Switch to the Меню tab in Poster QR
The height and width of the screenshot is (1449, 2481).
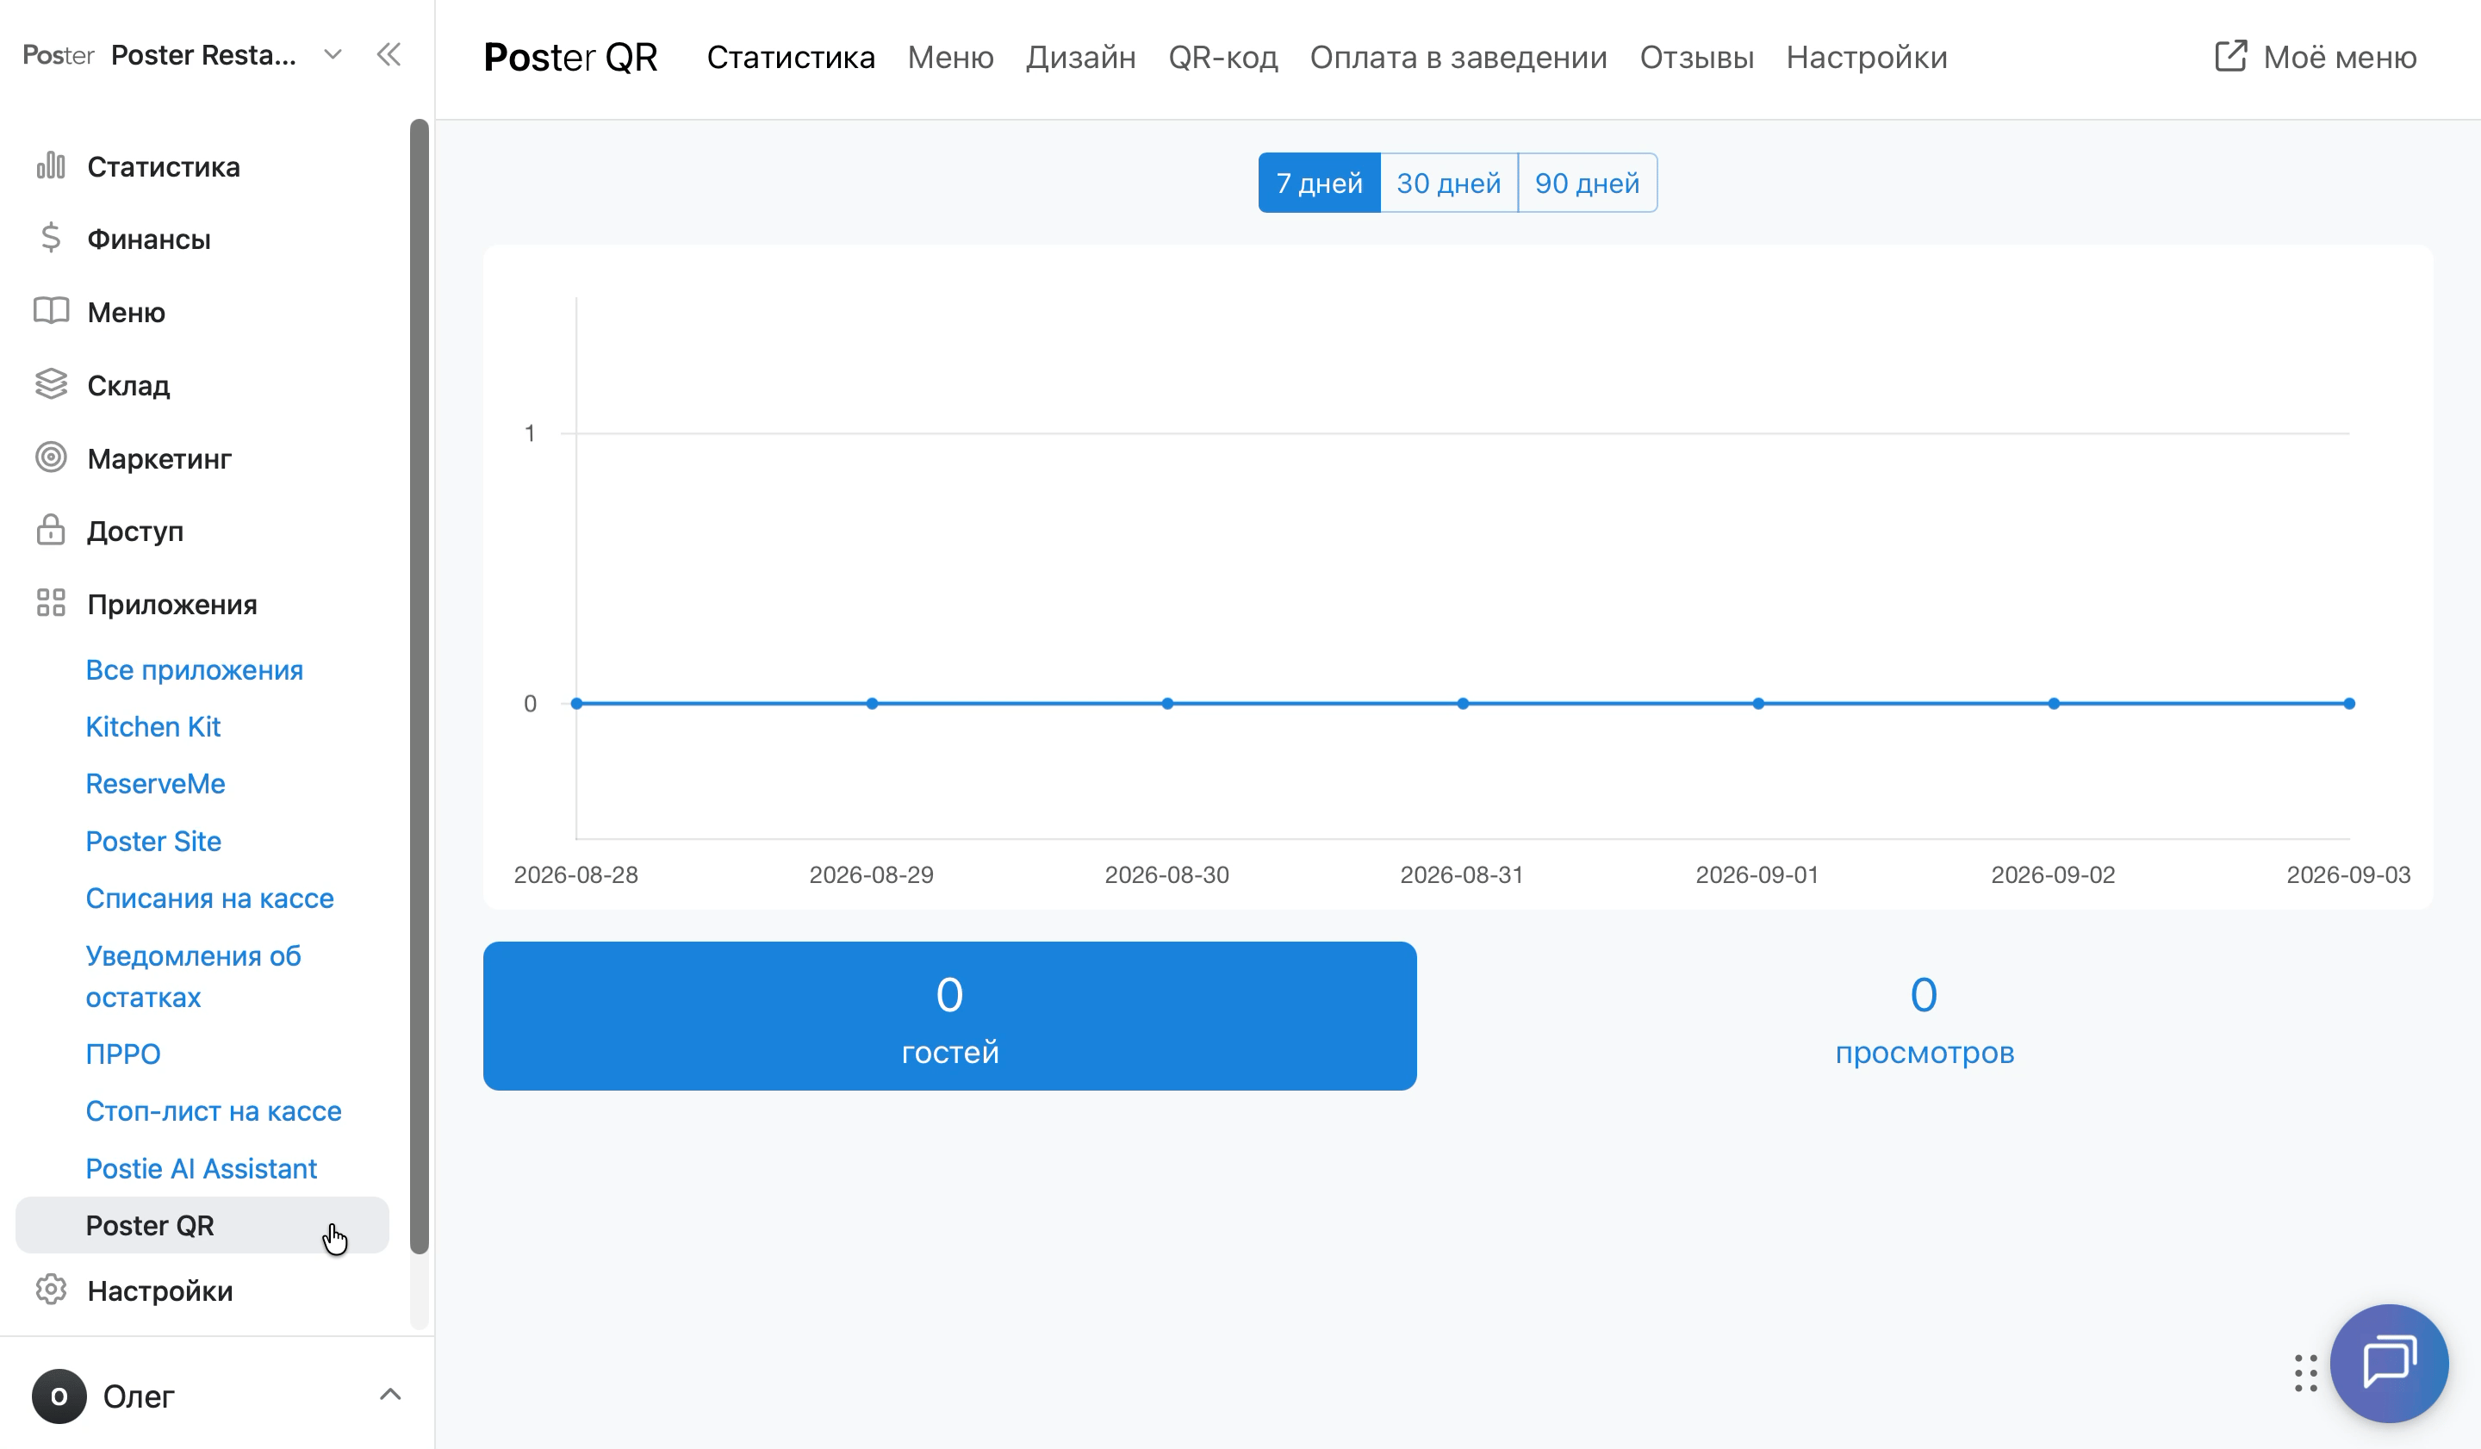pos(950,57)
